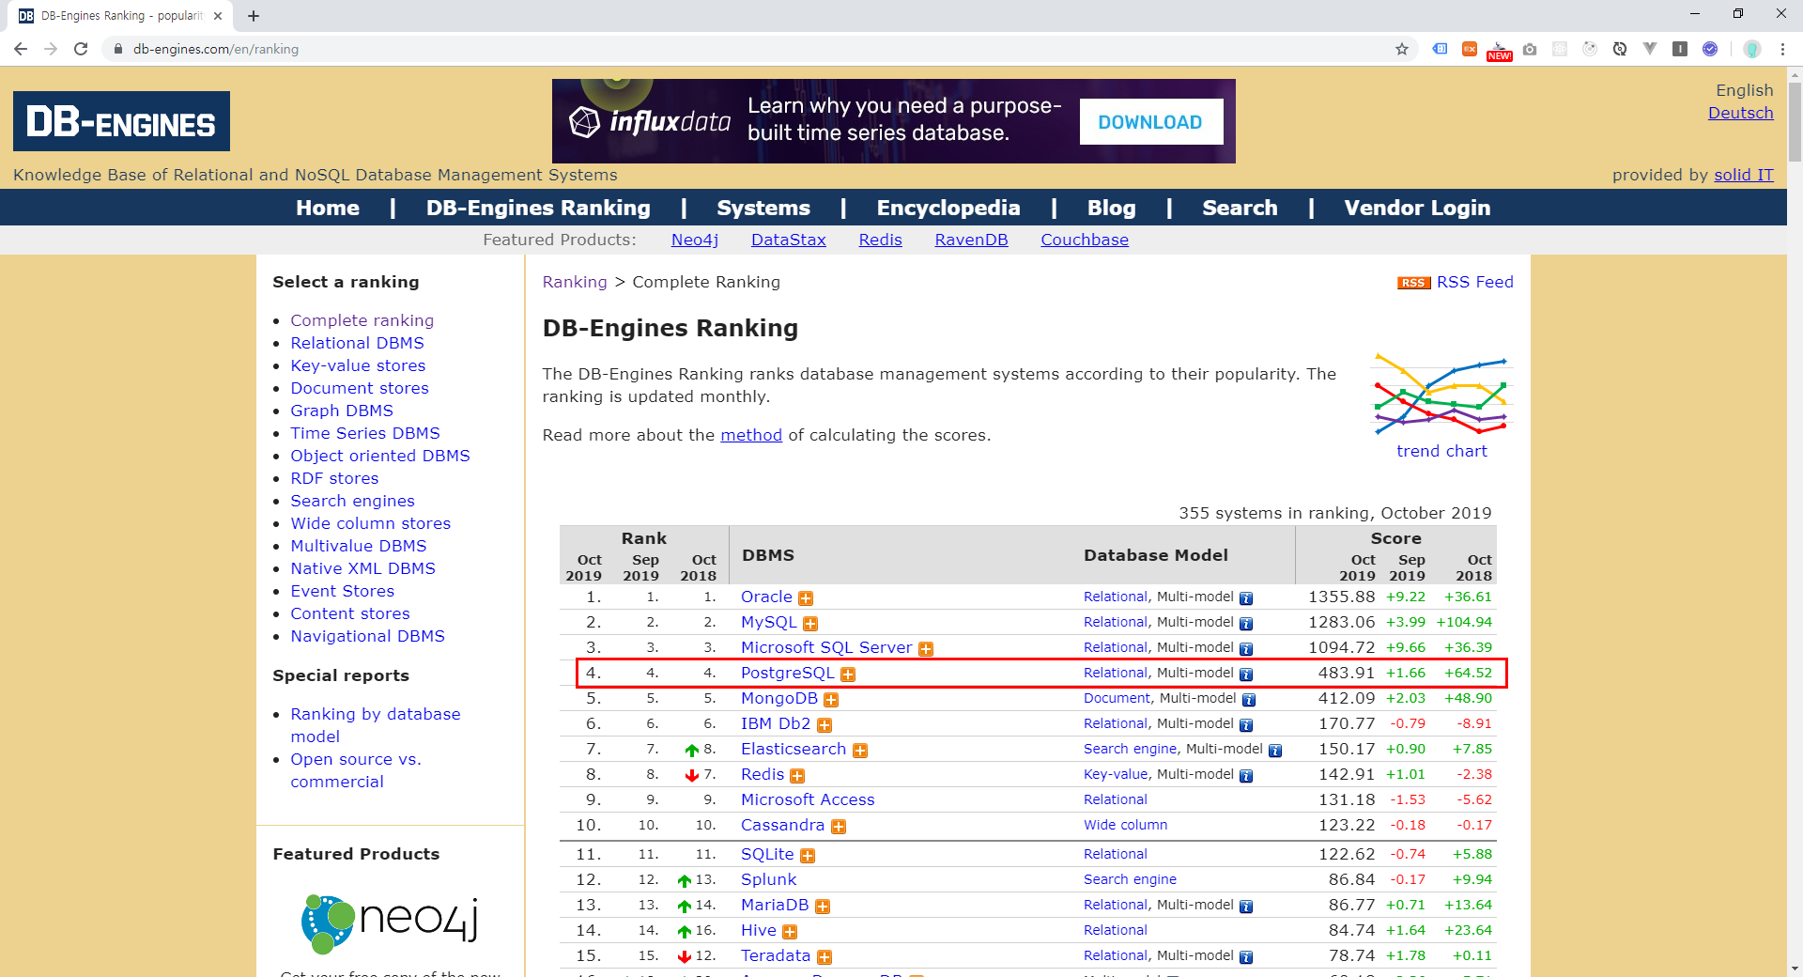Open the Neo4j featured product link

pyautogui.click(x=695, y=240)
